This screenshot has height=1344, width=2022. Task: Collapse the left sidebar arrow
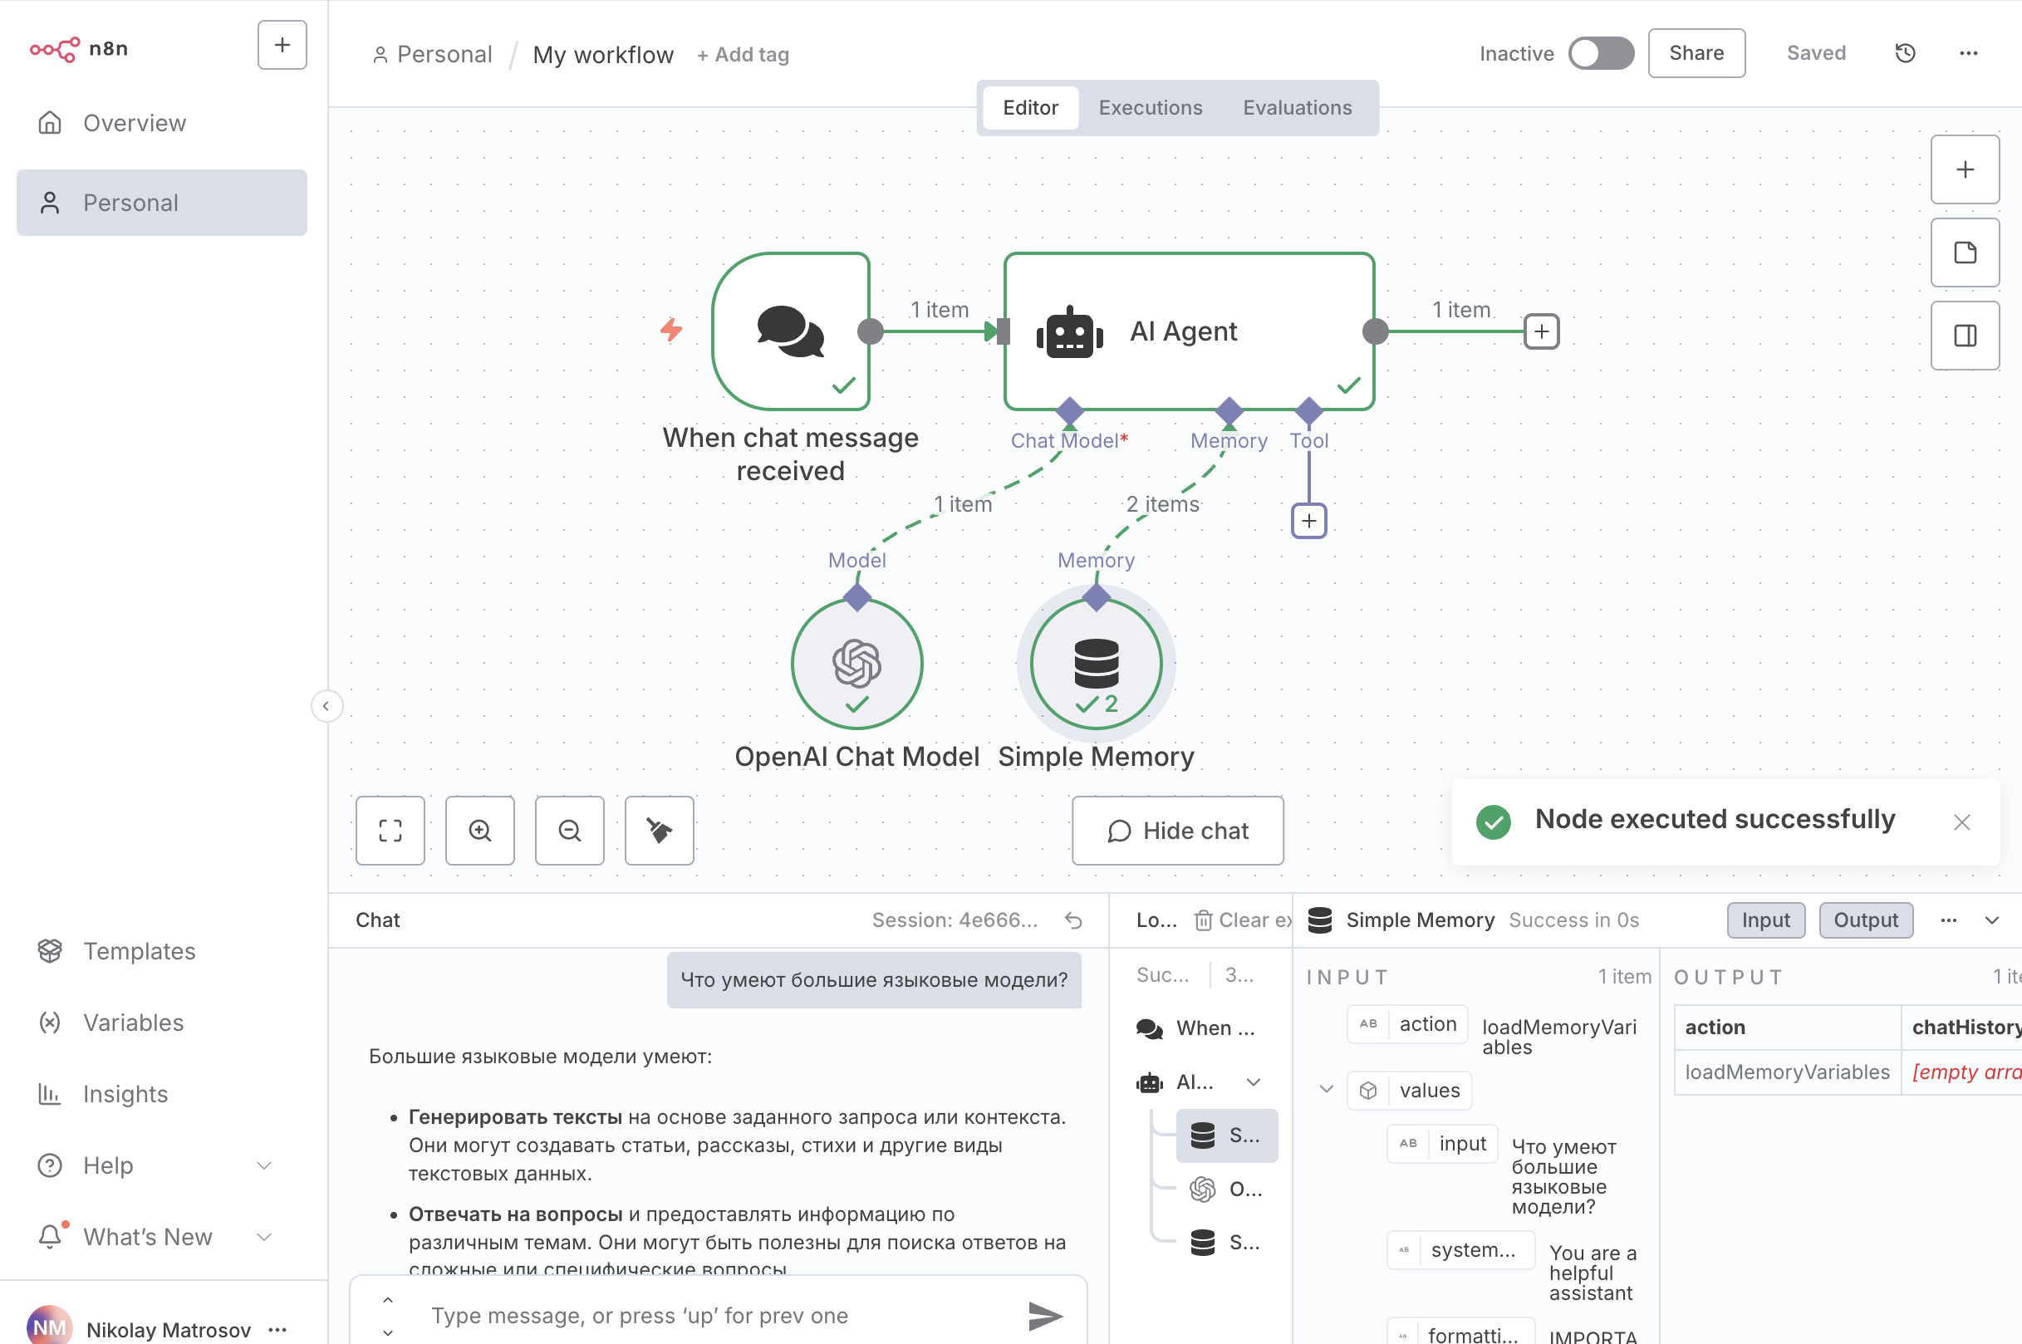(326, 706)
